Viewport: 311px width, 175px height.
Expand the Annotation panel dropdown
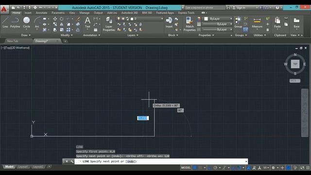click(91, 35)
